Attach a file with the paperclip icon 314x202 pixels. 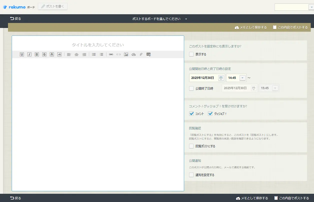click(x=141, y=54)
